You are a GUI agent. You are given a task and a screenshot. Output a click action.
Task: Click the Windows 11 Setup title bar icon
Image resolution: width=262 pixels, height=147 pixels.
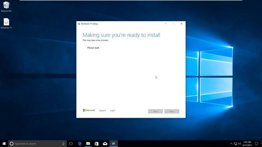(x=79, y=24)
